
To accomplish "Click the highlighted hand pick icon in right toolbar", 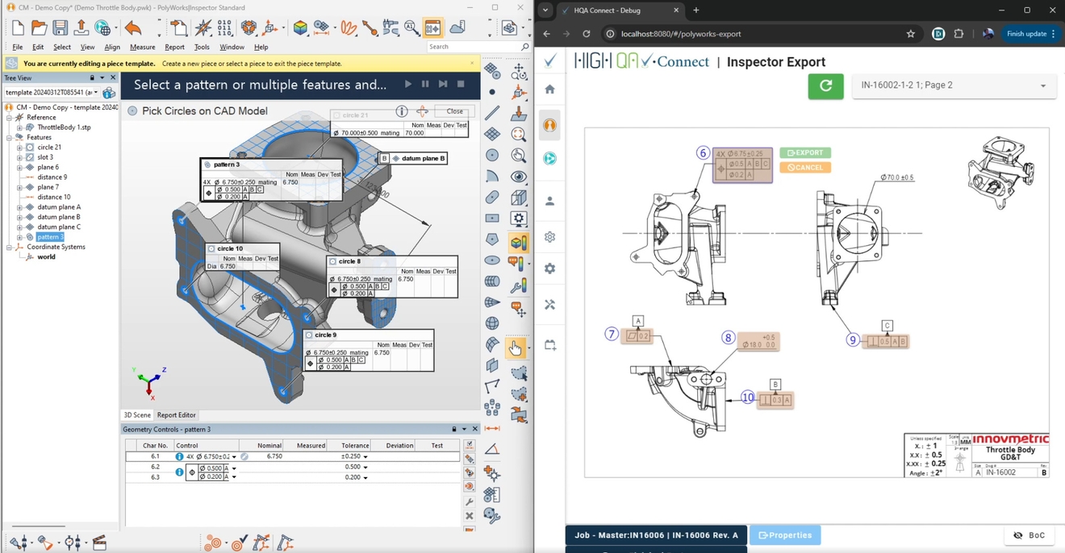I will (515, 347).
